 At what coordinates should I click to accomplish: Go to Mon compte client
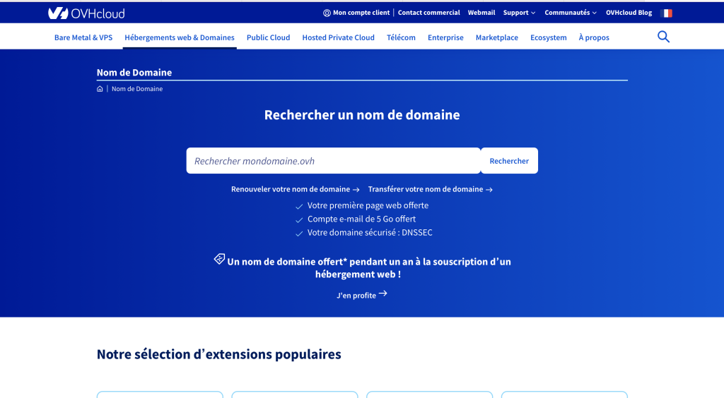click(356, 13)
